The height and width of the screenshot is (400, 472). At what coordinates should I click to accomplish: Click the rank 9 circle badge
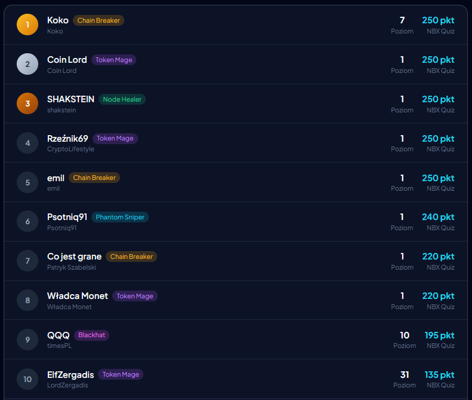point(27,340)
